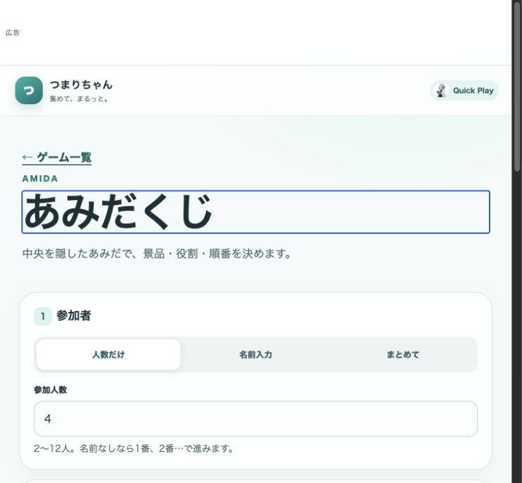Focus the 参加人数 number field

coord(255,419)
